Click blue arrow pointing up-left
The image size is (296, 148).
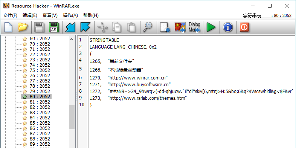tap(85, 27)
